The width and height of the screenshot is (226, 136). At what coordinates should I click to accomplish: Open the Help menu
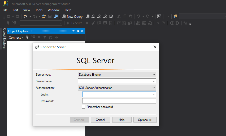[x=68, y=10]
